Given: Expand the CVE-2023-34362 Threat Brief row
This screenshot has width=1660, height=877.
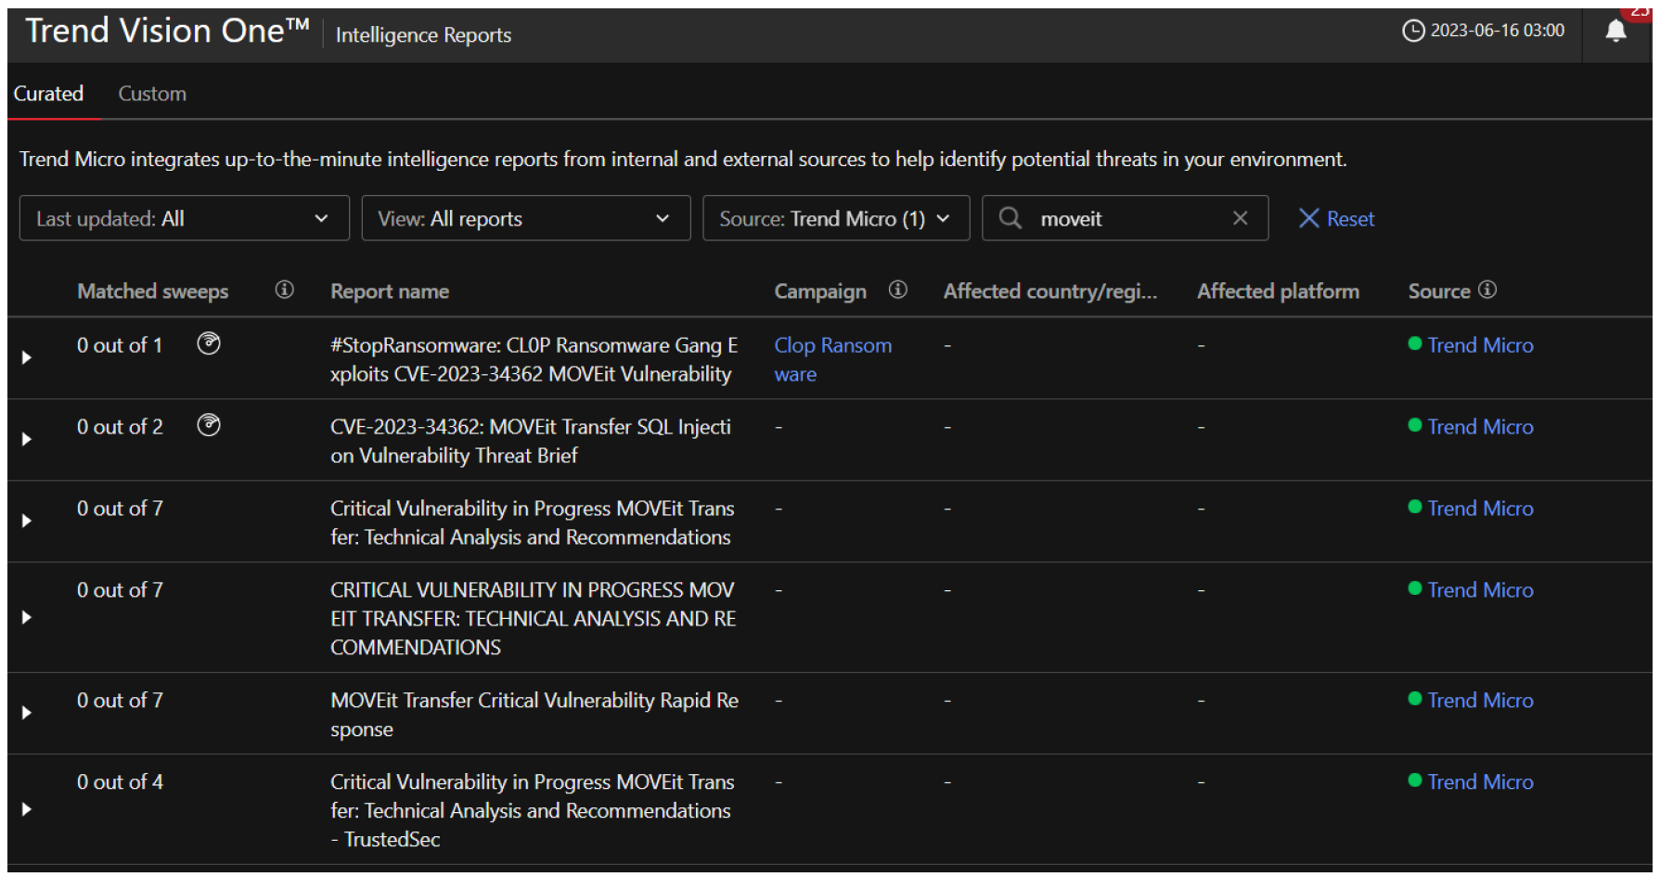Looking at the screenshot, I should [27, 440].
